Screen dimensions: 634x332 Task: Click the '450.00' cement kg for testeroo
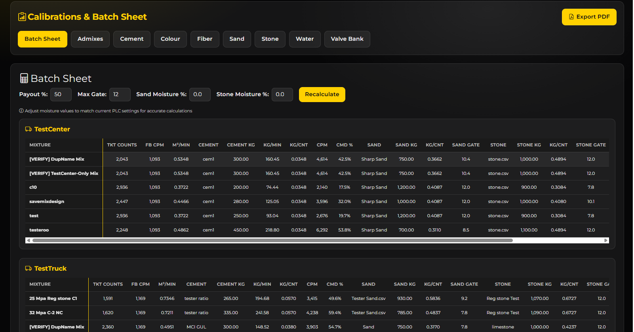click(x=241, y=230)
